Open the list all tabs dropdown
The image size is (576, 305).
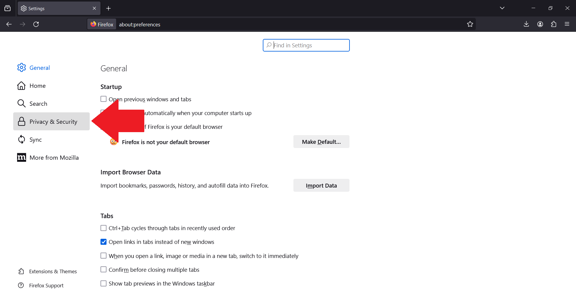click(x=502, y=8)
